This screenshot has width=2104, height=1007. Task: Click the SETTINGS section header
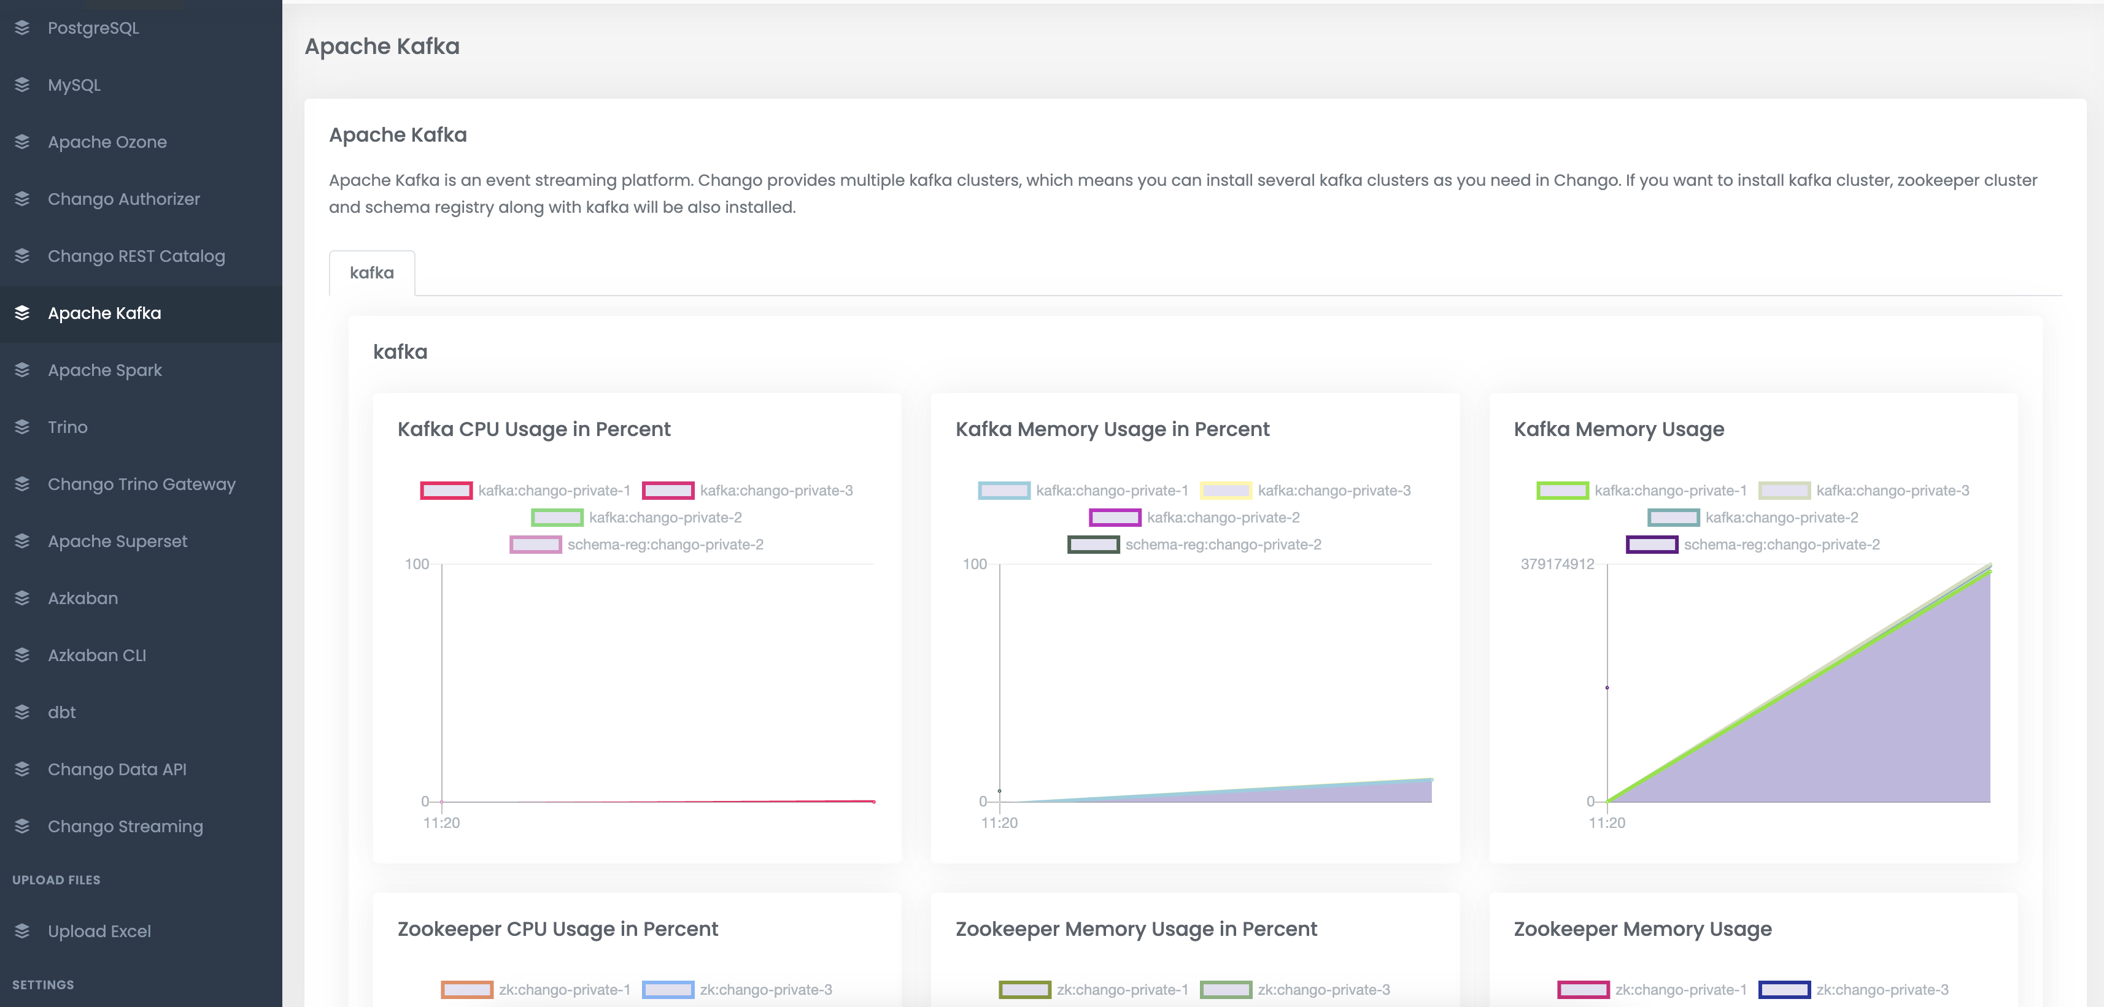(x=44, y=985)
